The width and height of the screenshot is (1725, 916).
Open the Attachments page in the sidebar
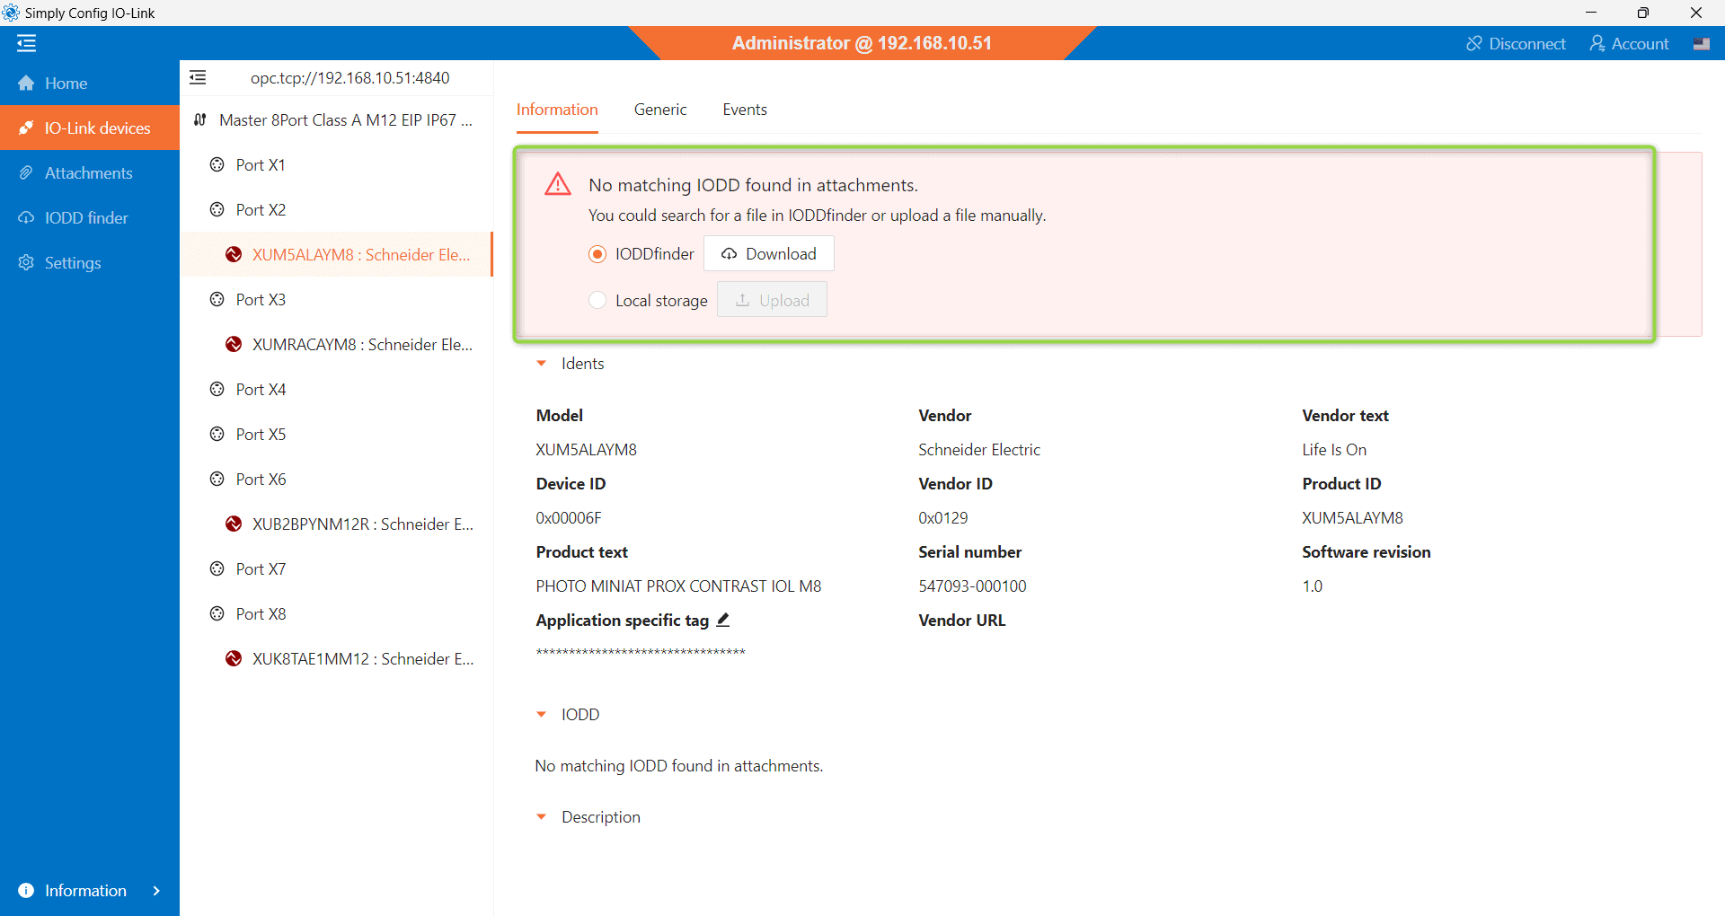pos(88,173)
